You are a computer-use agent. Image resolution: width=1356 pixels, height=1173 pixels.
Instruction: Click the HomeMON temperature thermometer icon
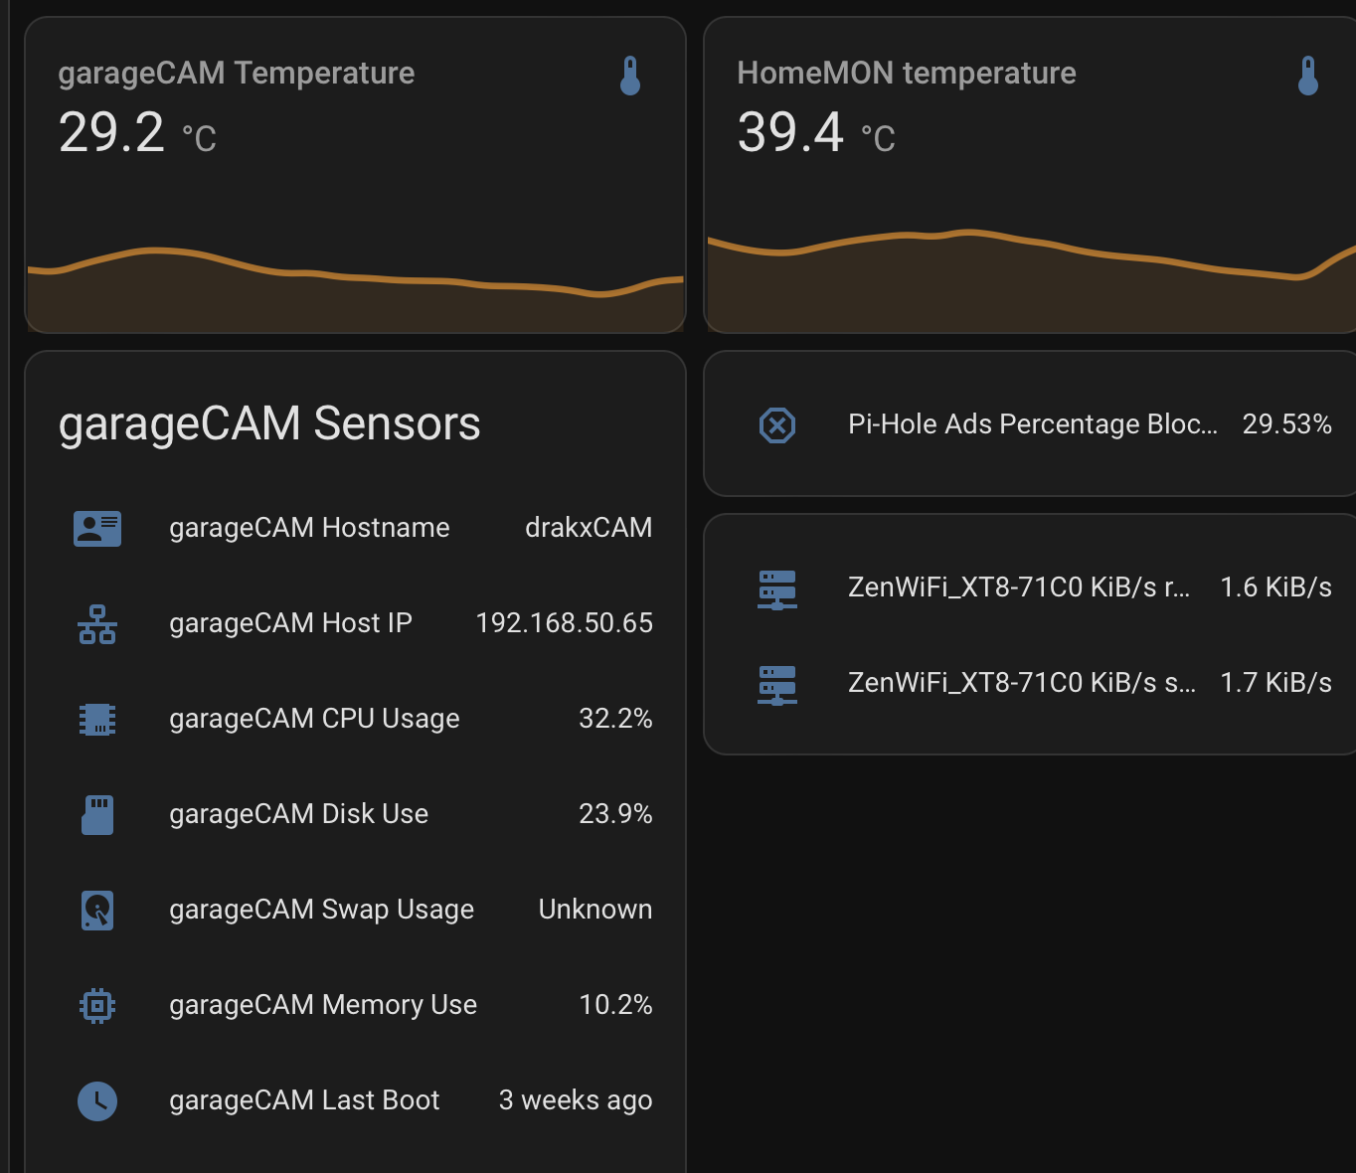coord(1307,76)
